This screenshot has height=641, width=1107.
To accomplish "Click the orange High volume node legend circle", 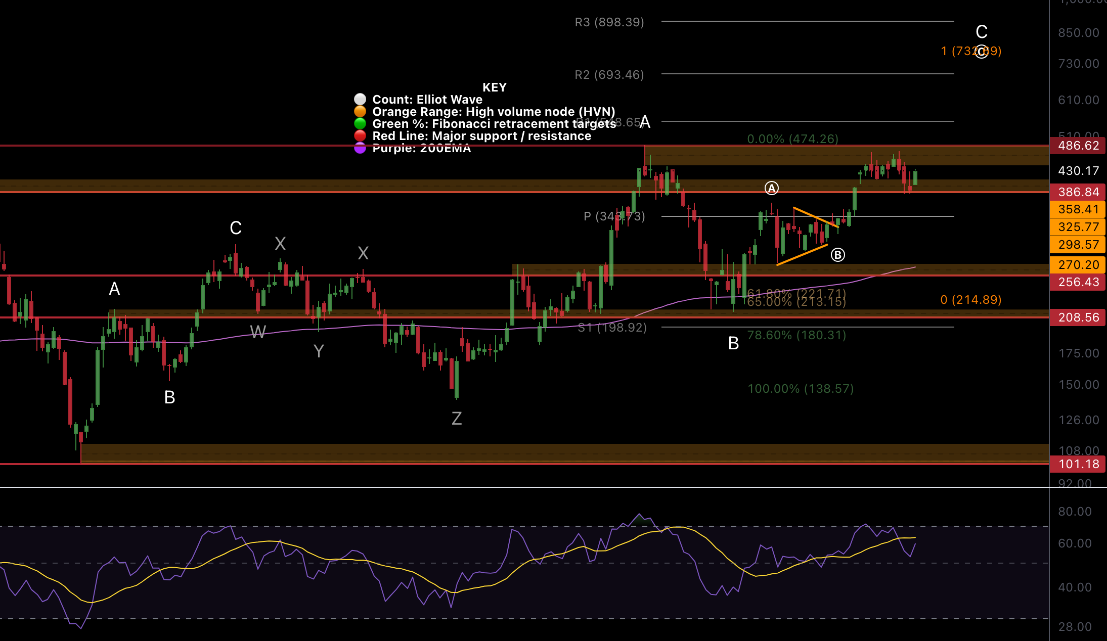I will click(x=360, y=111).
